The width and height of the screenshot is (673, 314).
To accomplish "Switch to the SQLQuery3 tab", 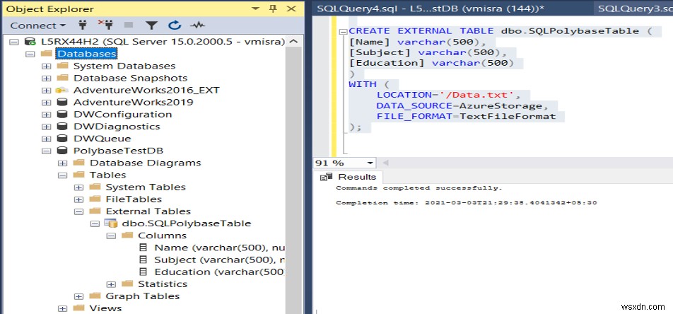I will pos(635,8).
